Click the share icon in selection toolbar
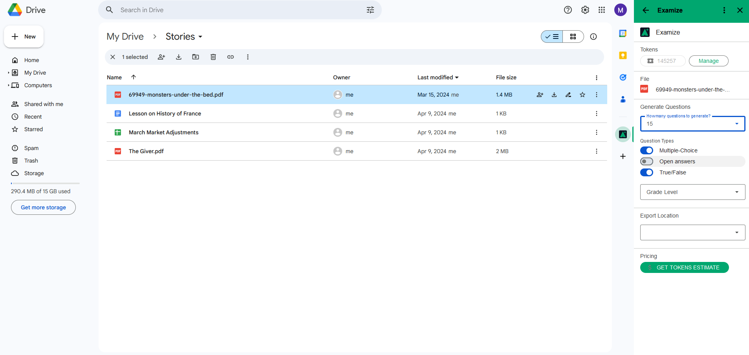 pyautogui.click(x=161, y=57)
